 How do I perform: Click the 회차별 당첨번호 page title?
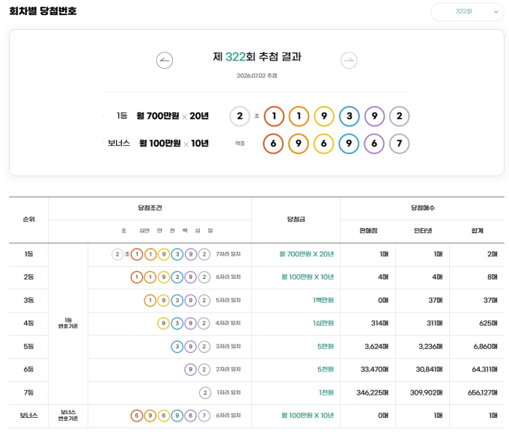point(43,11)
